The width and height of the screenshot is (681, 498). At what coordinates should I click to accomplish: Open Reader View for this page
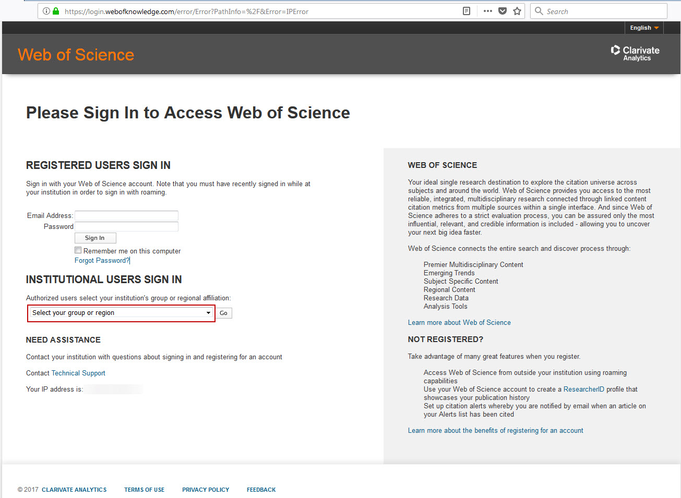[x=466, y=10]
